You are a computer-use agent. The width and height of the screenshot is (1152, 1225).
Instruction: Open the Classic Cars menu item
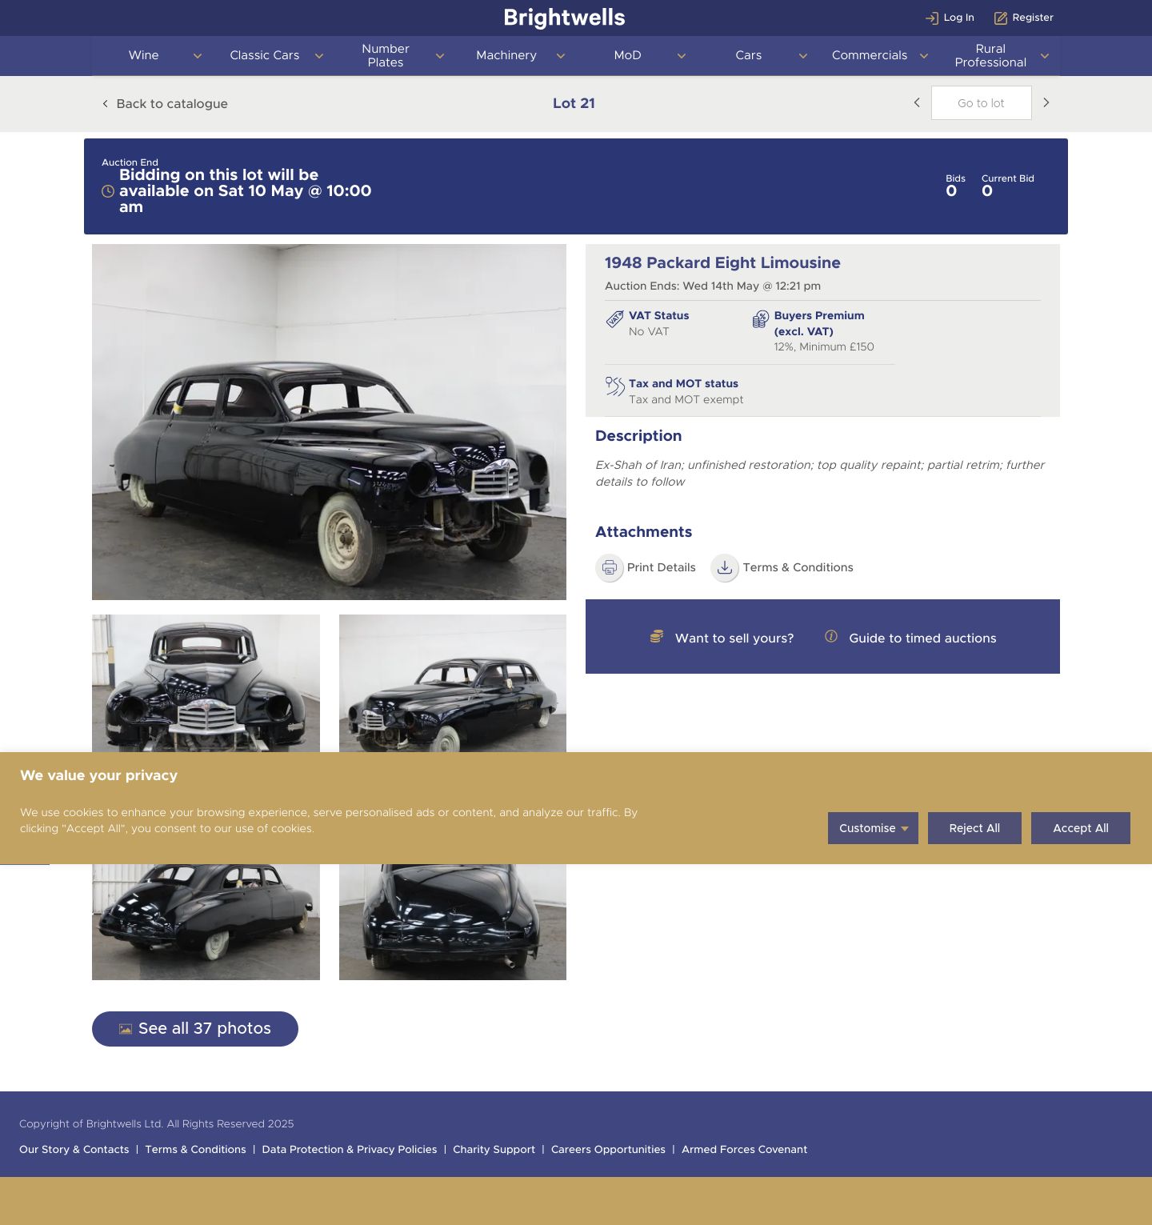click(265, 55)
